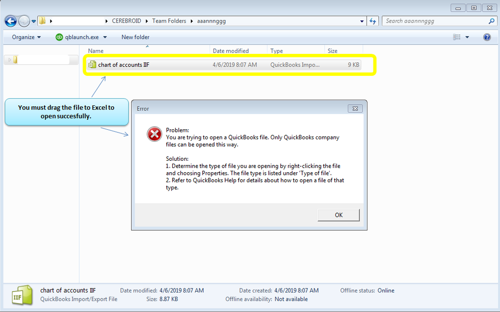The width and height of the screenshot is (500, 312).
Task: Click OK in the Error dialog
Action: click(x=339, y=215)
